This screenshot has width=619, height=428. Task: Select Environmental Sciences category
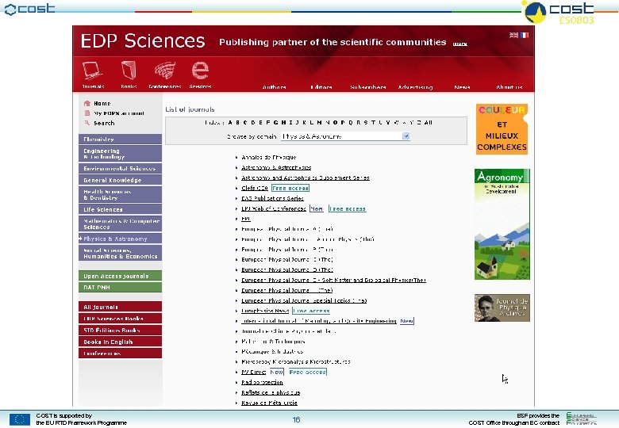point(120,168)
